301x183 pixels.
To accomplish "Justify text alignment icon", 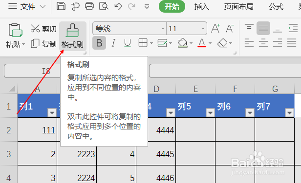I will 292,43.
